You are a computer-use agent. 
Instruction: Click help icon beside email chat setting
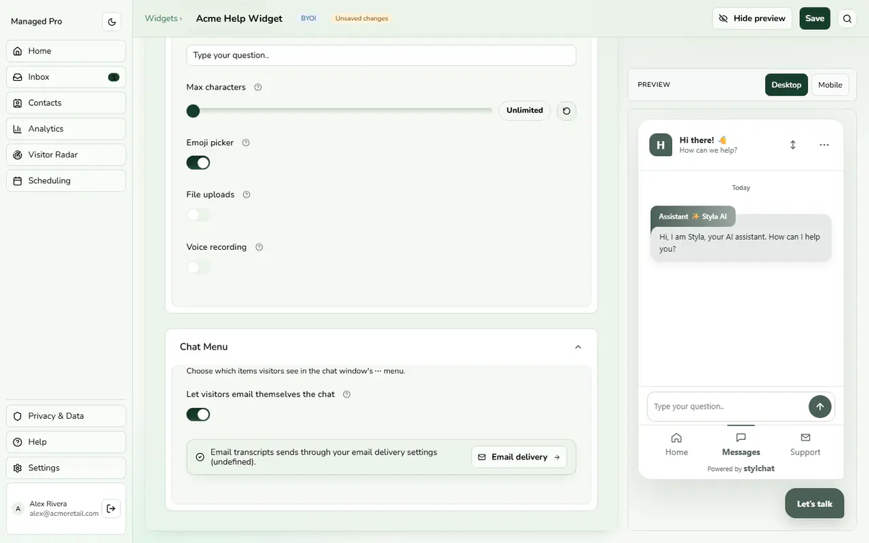click(x=347, y=394)
